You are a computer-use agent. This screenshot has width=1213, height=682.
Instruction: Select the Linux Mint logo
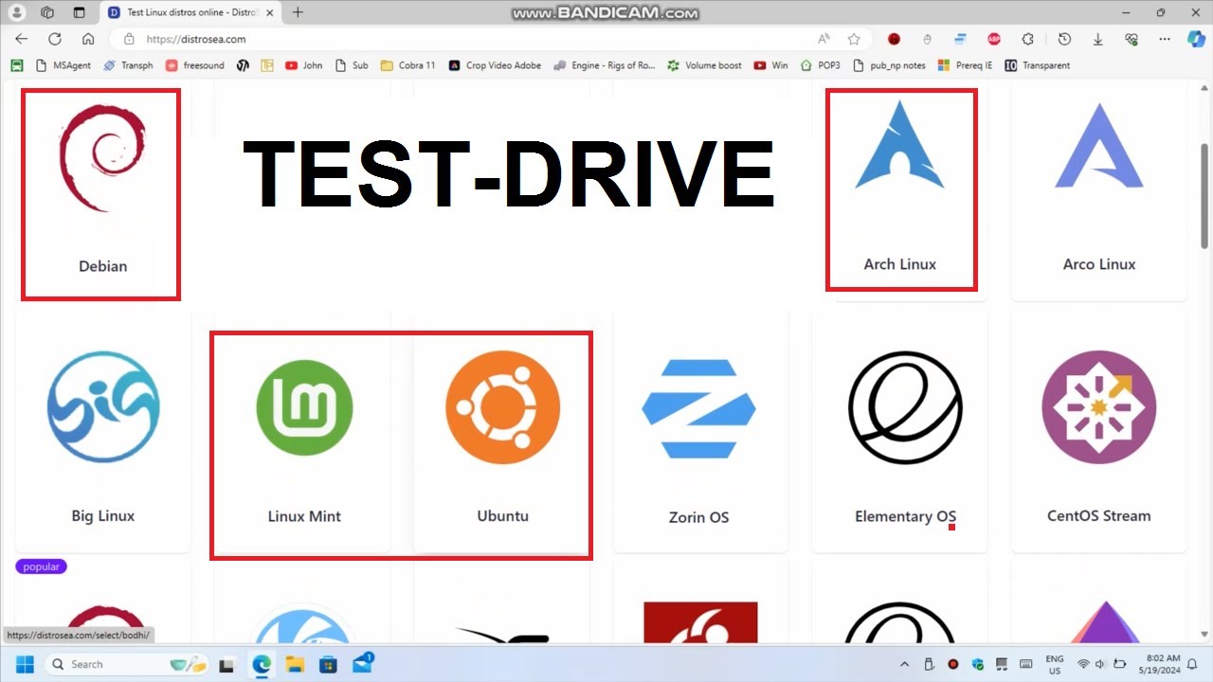click(304, 407)
